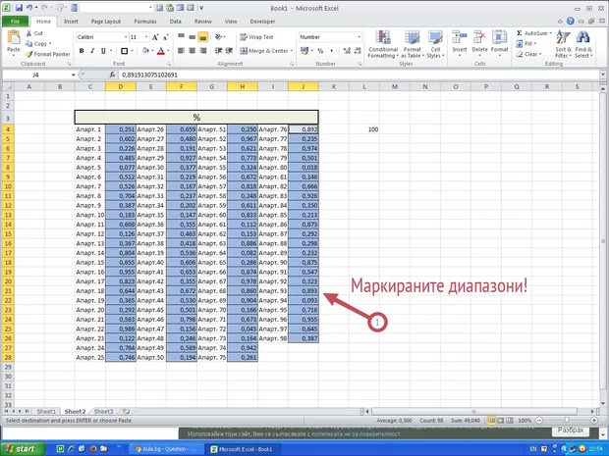
Task: Click the Format cells icon
Action: (499, 37)
